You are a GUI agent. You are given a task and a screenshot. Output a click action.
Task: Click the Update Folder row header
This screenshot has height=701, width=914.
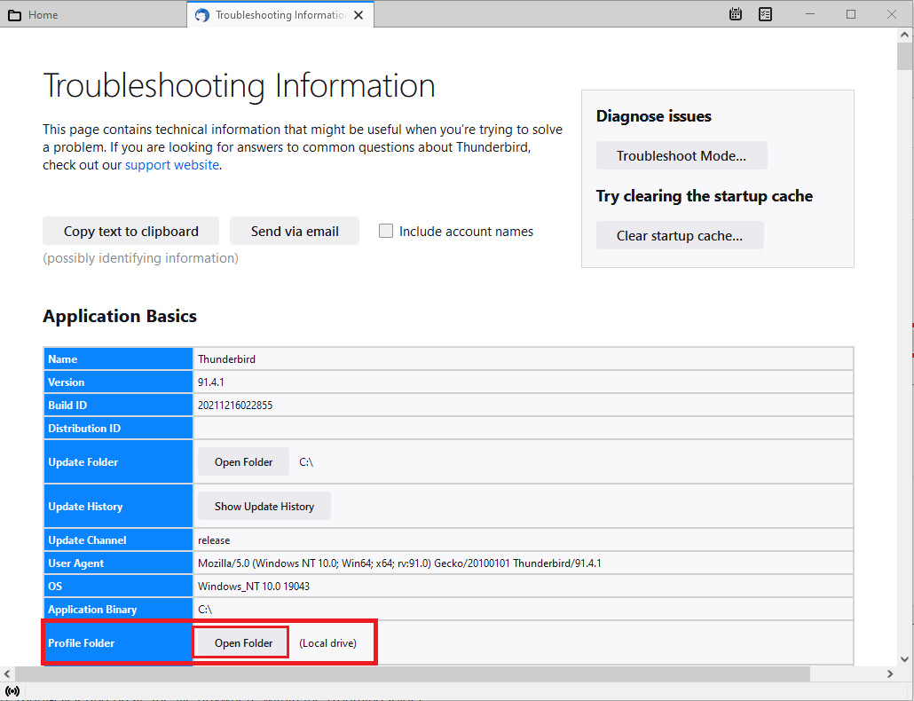pos(118,461)
